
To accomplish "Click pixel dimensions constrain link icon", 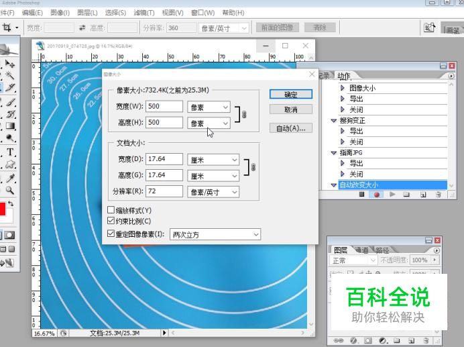I will 244,114.
